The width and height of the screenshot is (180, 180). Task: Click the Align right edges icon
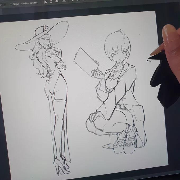click(57, 1)
